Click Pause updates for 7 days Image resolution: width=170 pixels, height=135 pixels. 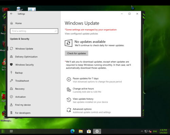point(86,79)
